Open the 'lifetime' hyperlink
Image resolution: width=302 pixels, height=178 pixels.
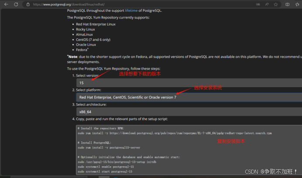(131, 10)
